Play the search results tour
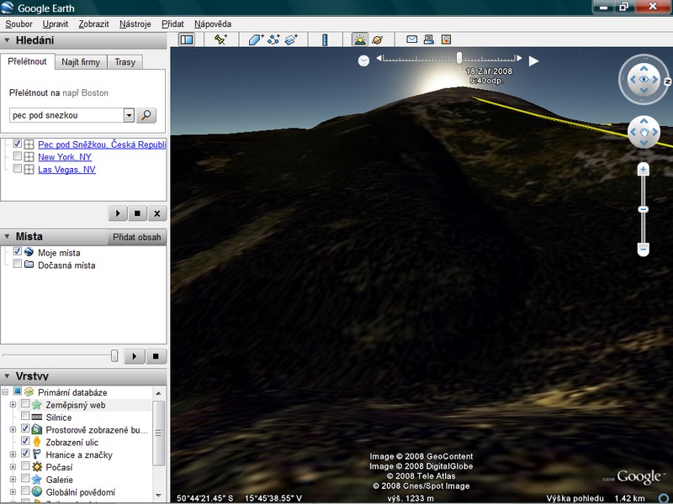This screenshot has width=673, height=504. 118,213
